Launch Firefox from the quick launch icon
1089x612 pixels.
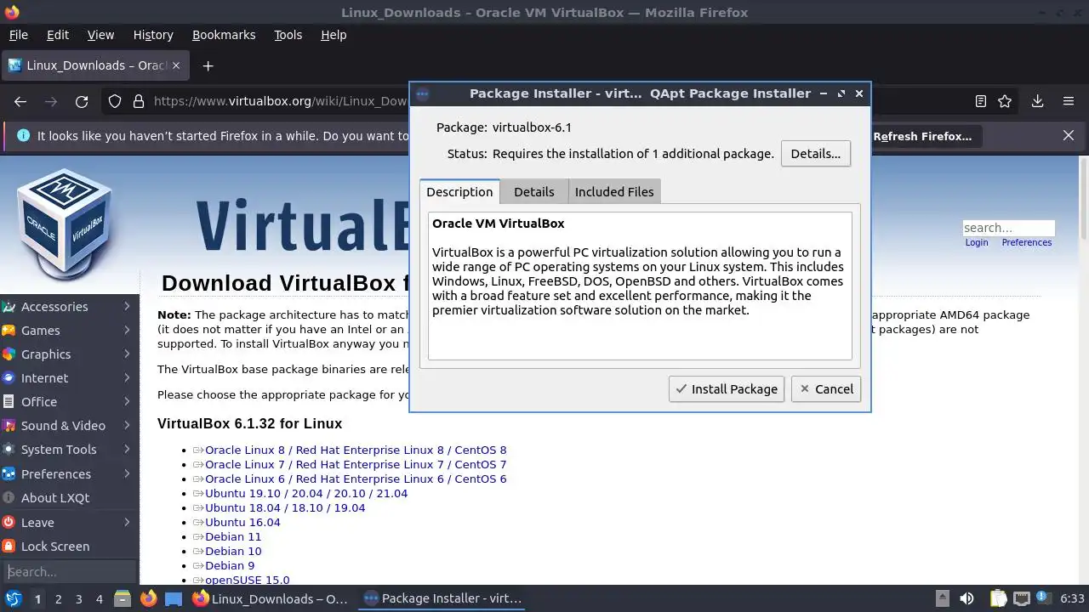tap(148, 598)
